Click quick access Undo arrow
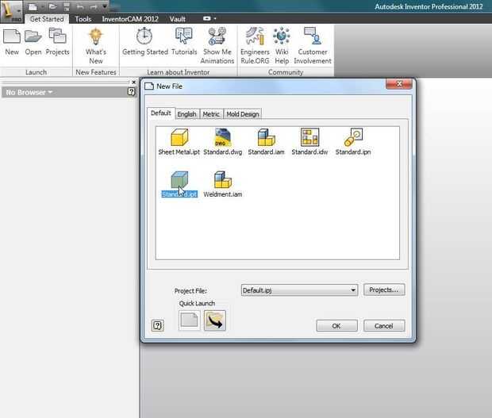 tap(80, 6)
